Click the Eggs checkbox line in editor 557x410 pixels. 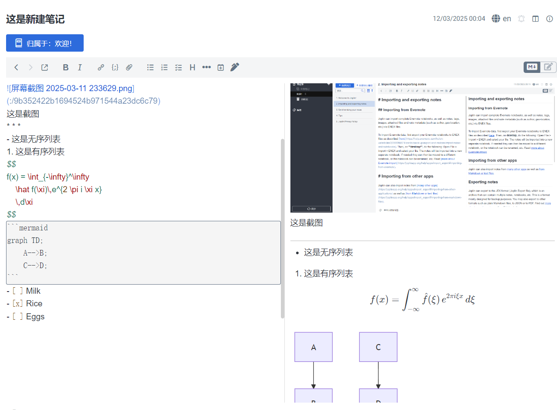click(x=26, y=316)
